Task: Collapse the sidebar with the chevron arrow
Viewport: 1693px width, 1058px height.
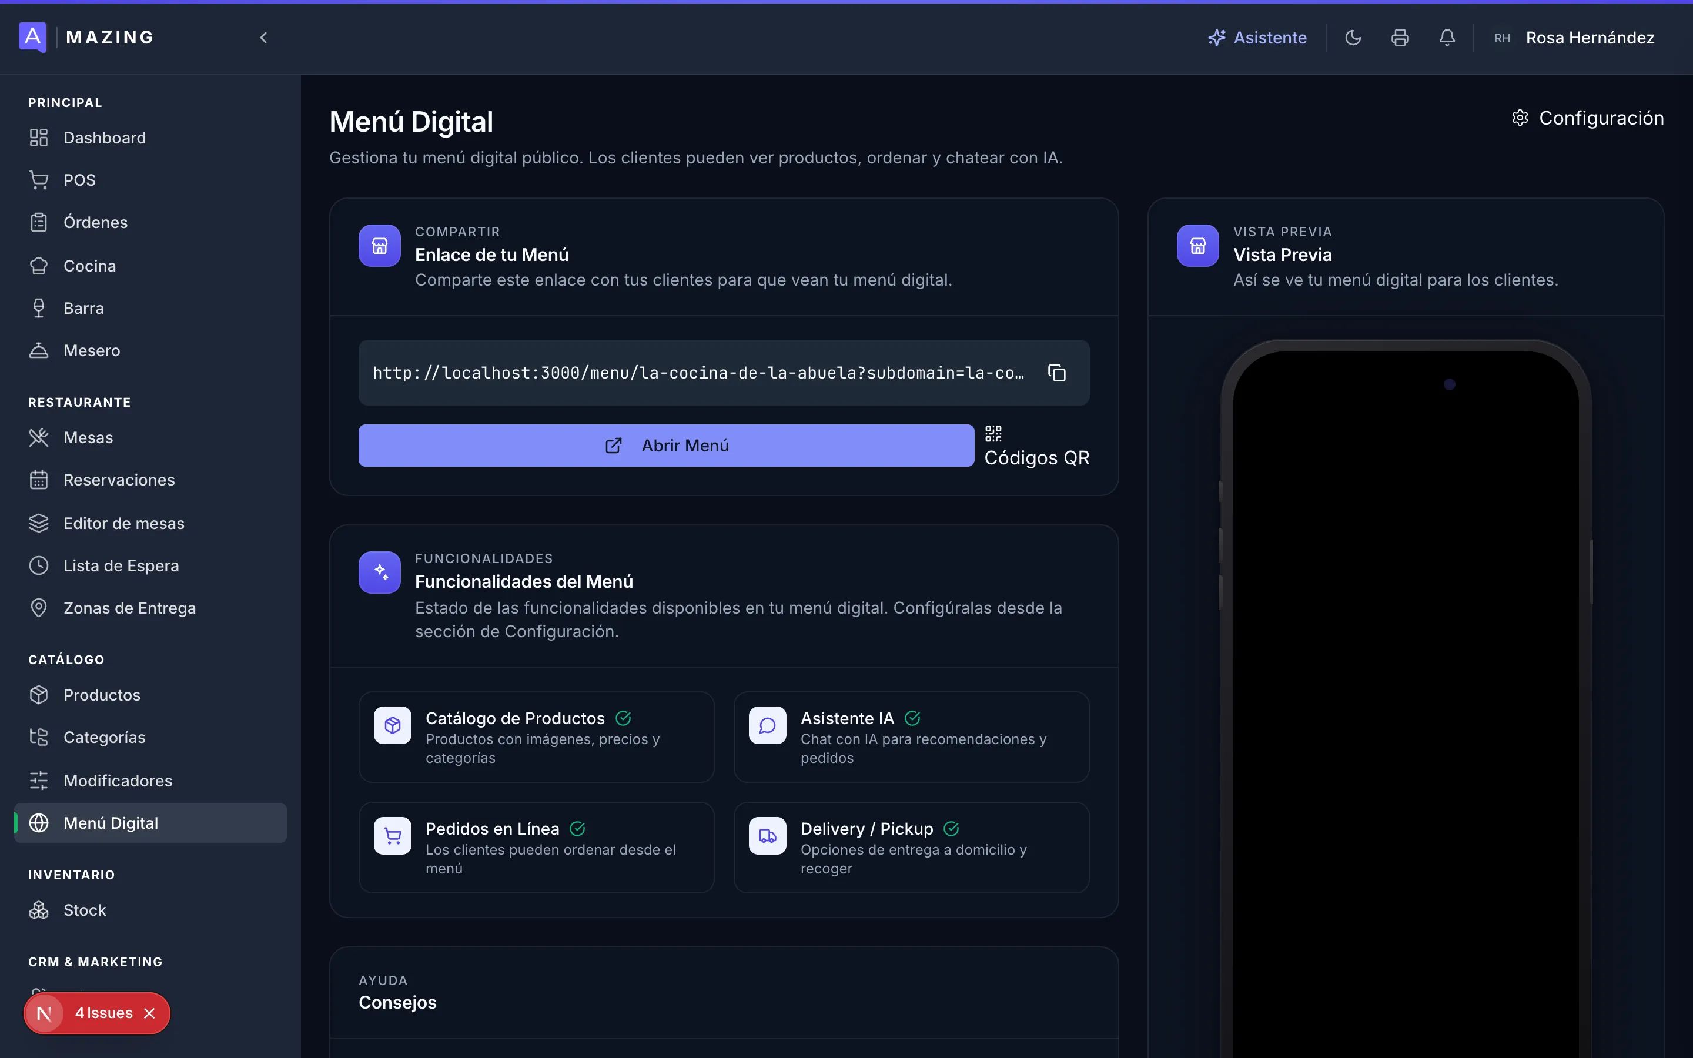Action: point(264,38)
